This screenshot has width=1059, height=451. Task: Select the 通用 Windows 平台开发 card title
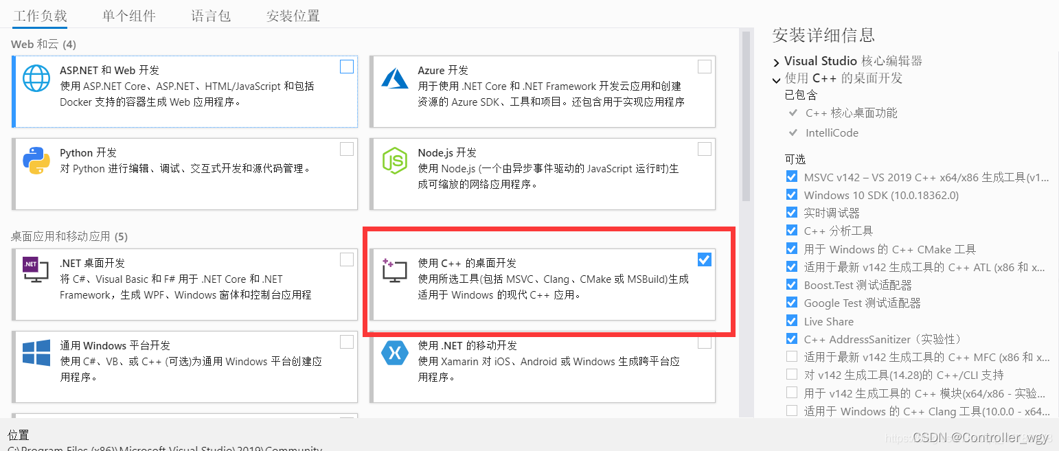pyautogui.click(x=115, y=345)
